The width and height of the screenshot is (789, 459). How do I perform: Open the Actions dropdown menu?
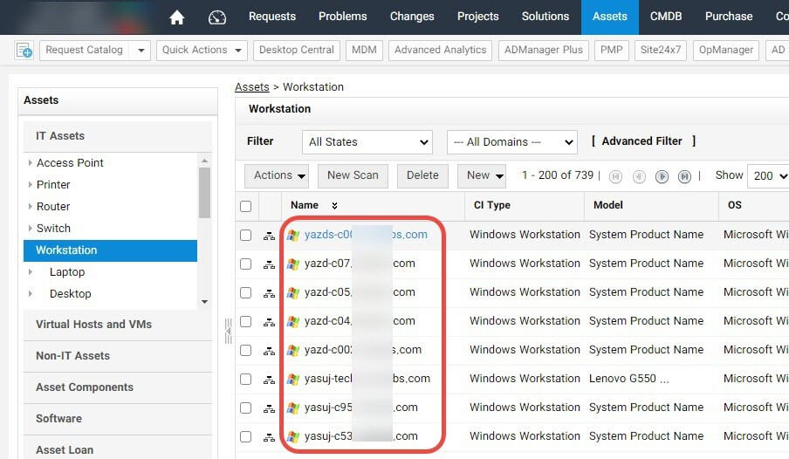[277, 175]
